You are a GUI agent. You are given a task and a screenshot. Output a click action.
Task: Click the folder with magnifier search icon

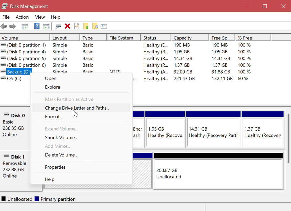tap(95, 26)
